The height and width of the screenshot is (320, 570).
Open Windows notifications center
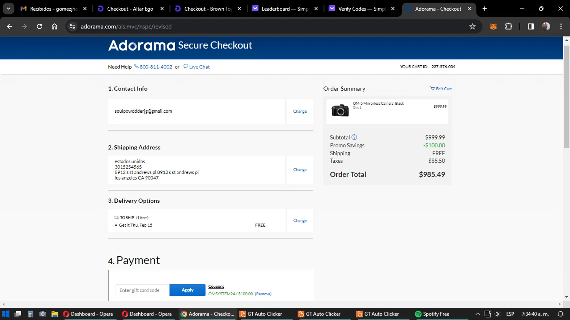pyautogui.click(x=560, y=314)
